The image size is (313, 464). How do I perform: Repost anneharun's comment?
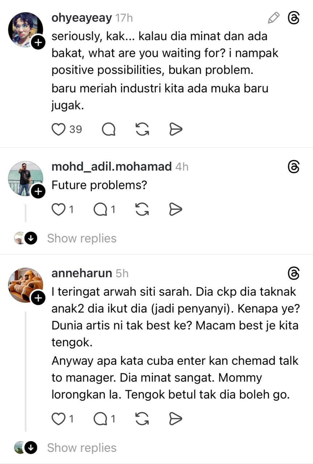[x=142, y=419]
